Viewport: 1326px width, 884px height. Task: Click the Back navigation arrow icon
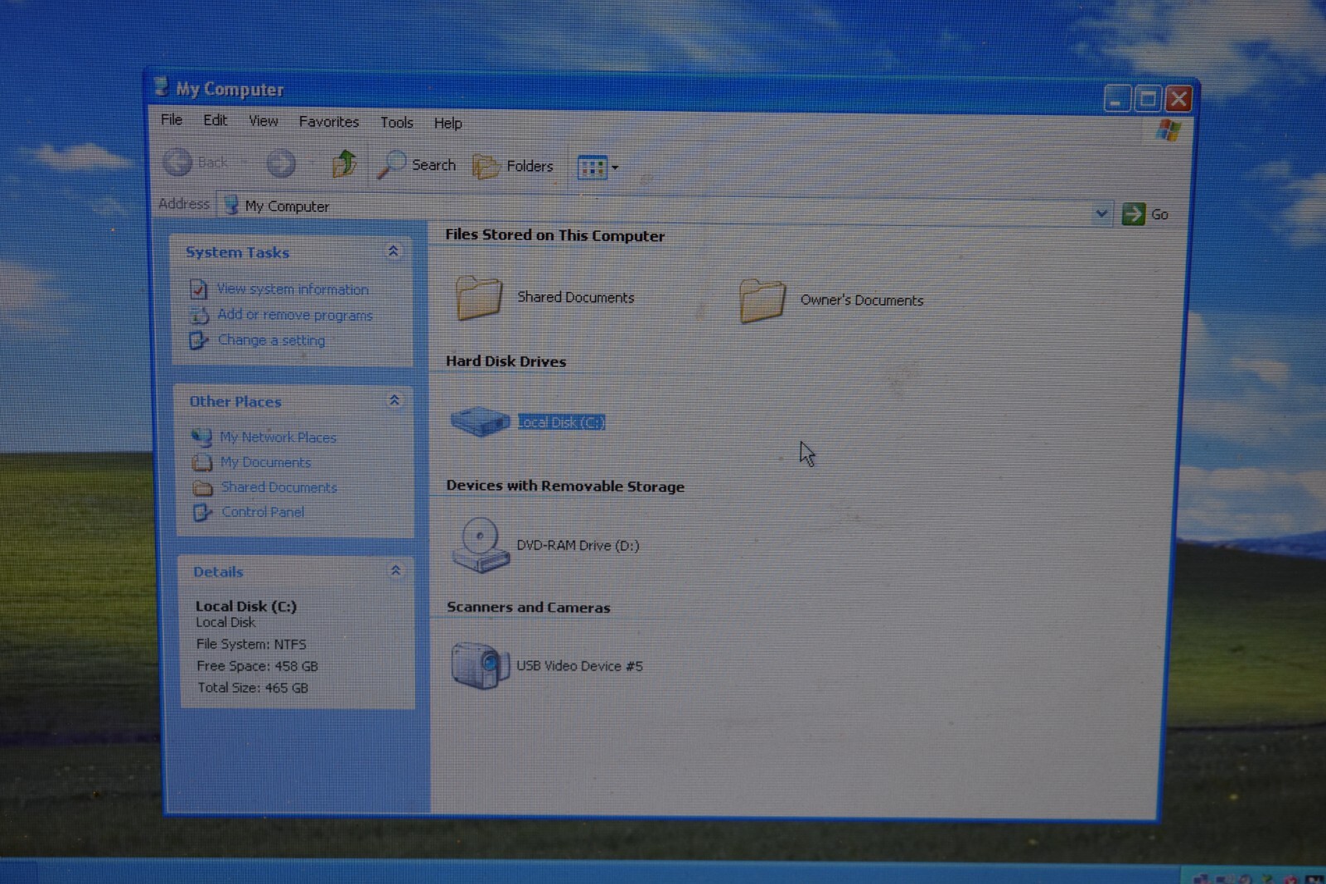177,162
